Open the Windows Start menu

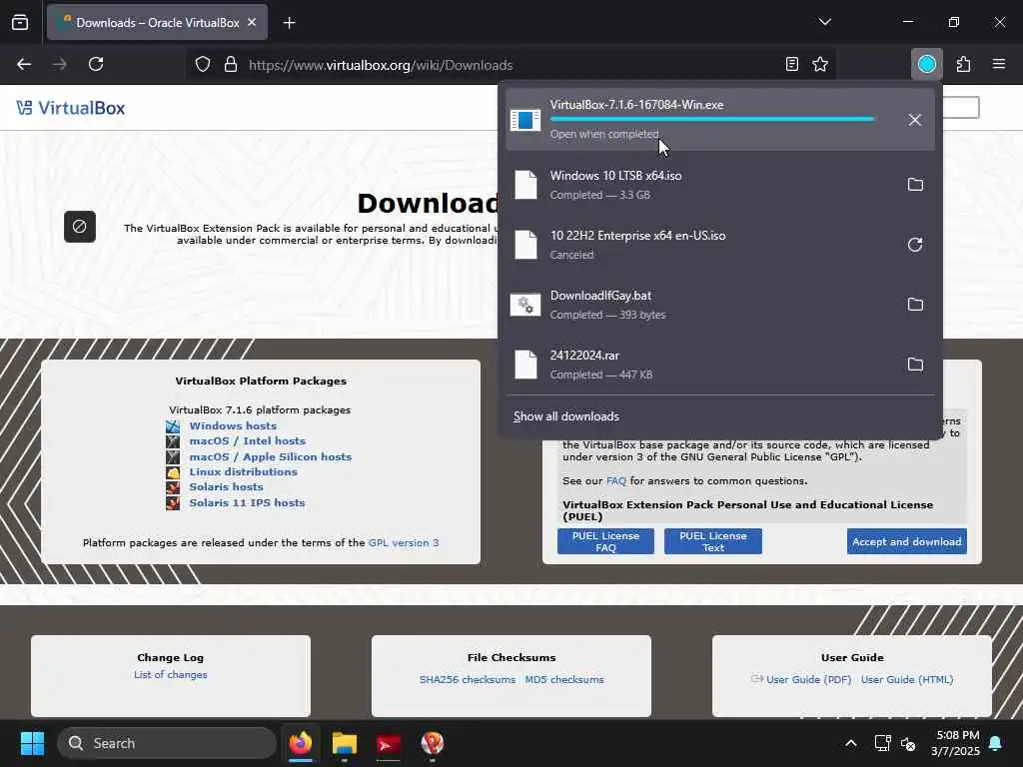[x=32, y=743]
